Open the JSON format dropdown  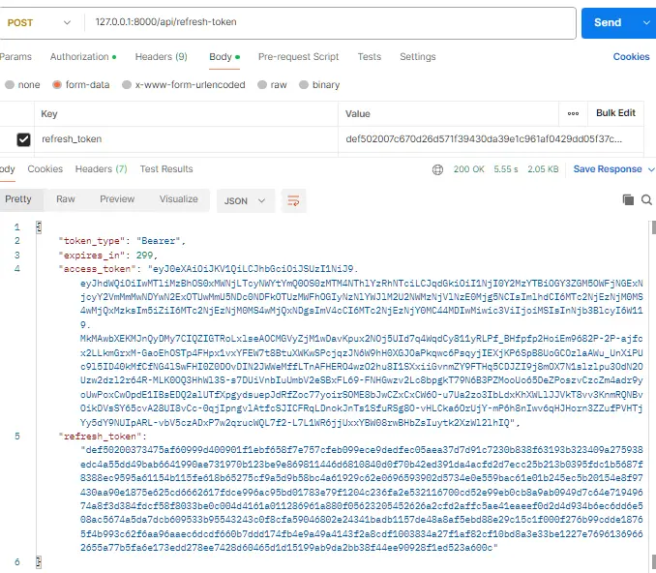coord(246,201)
